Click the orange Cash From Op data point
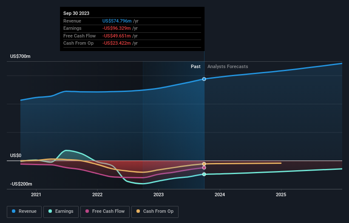Image resolution: width=349 pixels, height=223 pixels. (x=204, y=164)
